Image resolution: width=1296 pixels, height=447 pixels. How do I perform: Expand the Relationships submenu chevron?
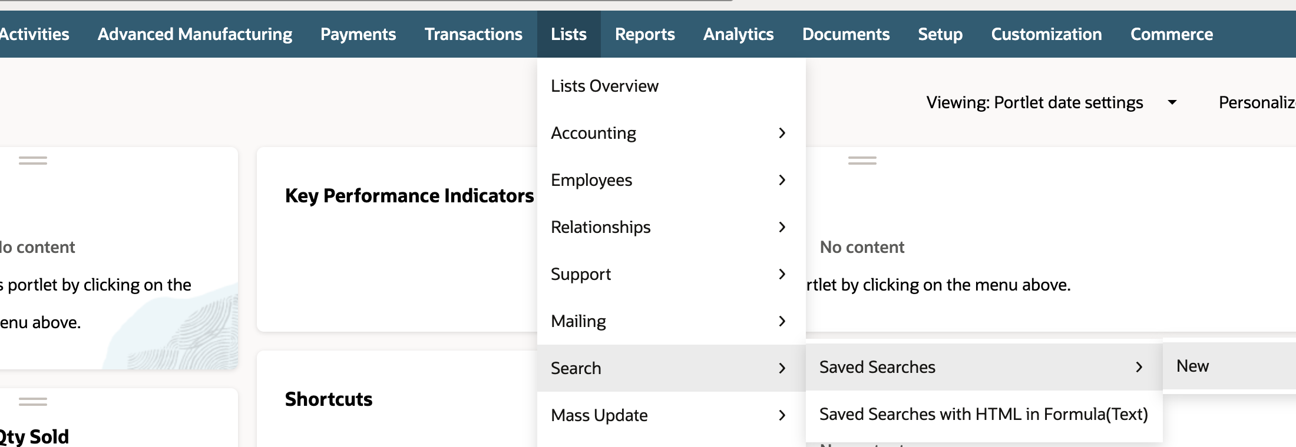(x=782, y=227)
